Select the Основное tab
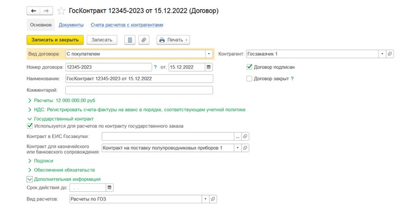 point(41,25)
